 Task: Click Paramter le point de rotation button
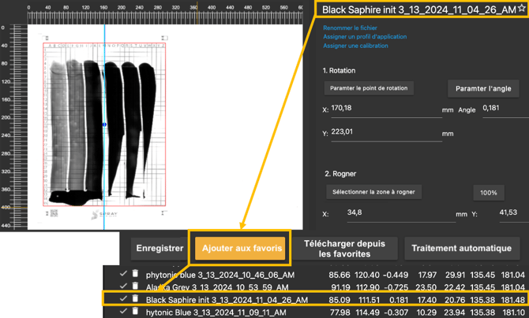pyautogui.click(x=369, y=88)
